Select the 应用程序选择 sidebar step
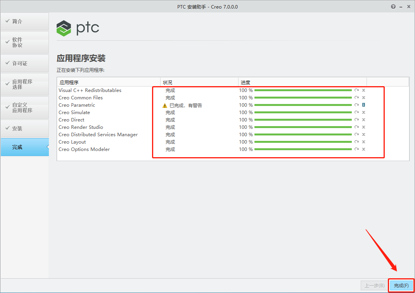The width and height of the screenshot is (415, 293). pyautogui.click(x=24, y=84)
